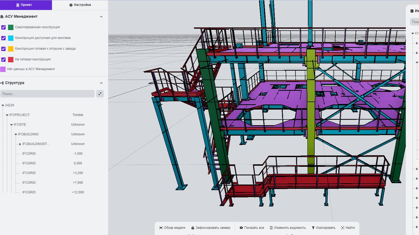Click Изменить видимость button

click(x=288, y=228)
